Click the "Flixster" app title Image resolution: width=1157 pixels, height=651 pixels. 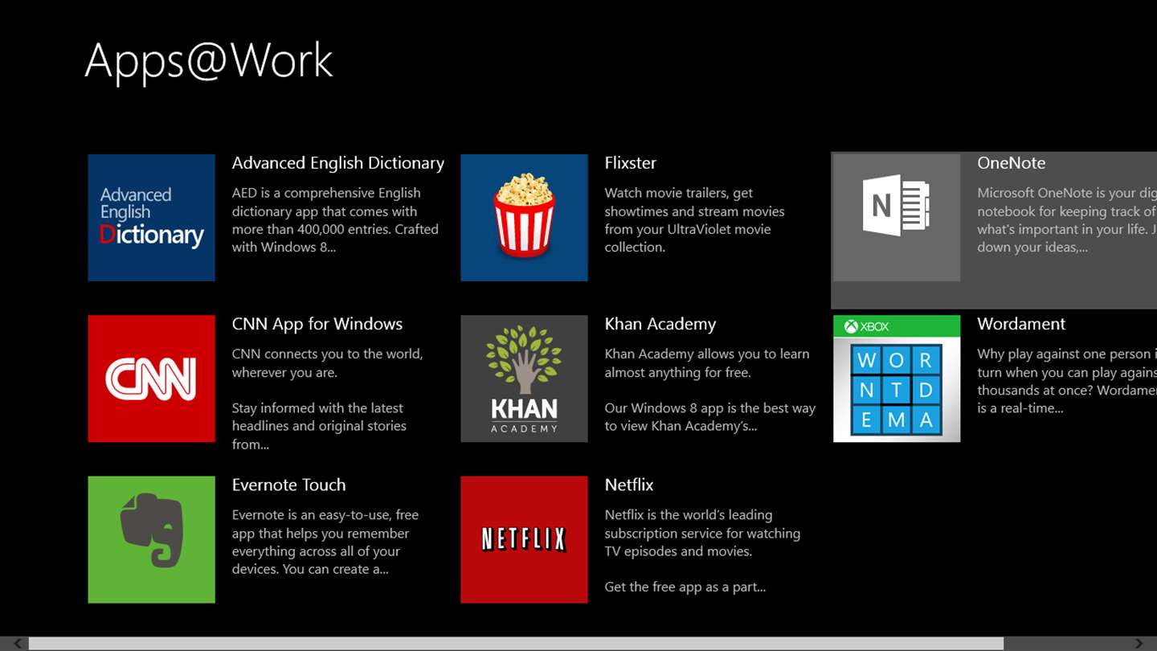[630, 163]
